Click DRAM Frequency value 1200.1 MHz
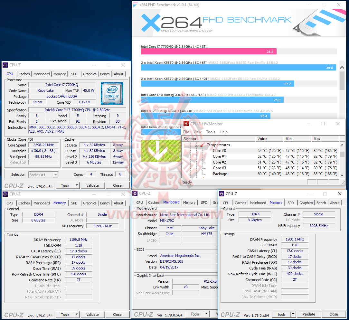The image size is (349, 320). pyautogui.click(x=295, y=239)
